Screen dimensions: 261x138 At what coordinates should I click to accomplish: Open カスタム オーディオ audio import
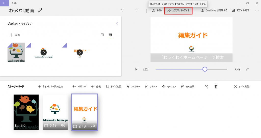point(178,10)
